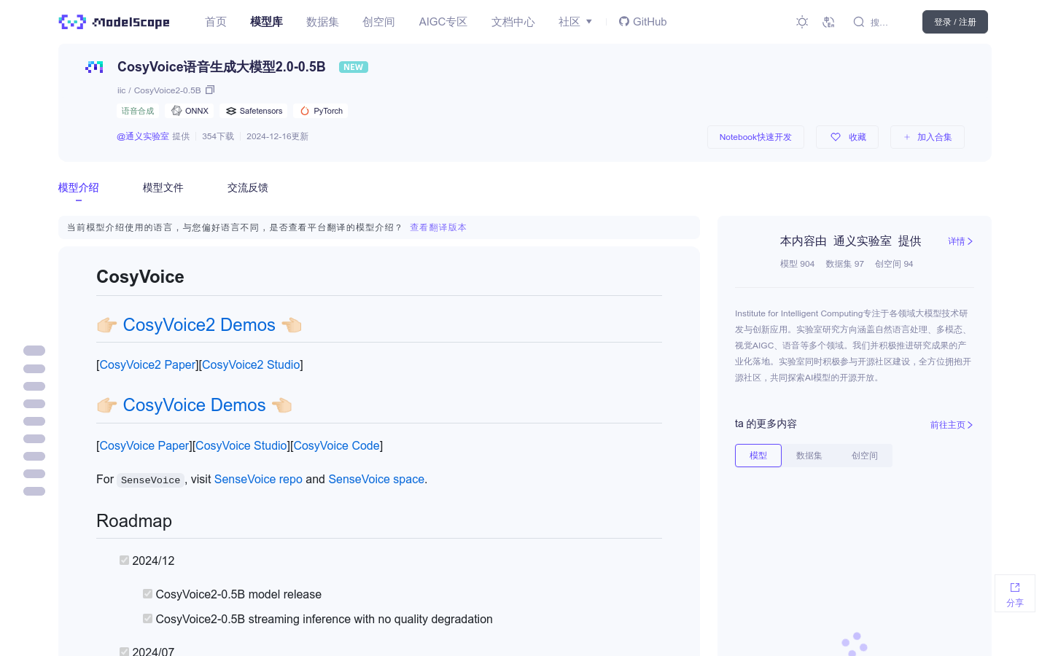Toggle streaming inference checkbox
The image size is (1050, 656).
pyautogui.click(x=147, y=618)
